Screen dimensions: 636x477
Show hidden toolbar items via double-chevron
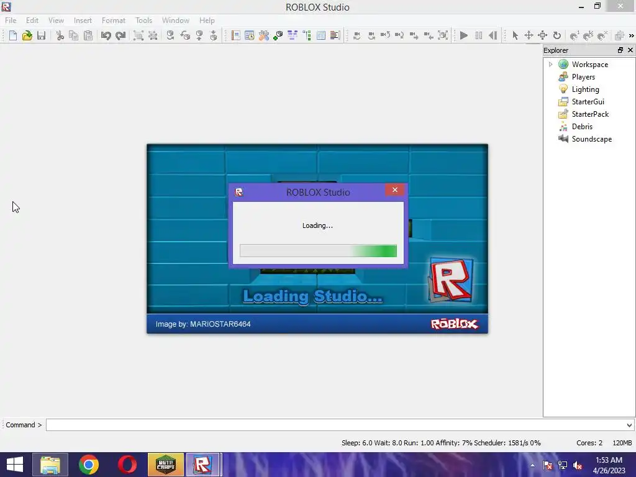point(632,35)
